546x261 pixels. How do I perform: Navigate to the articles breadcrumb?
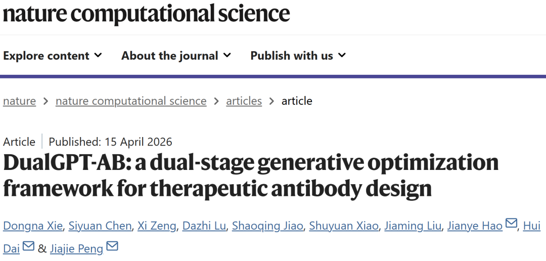(244, 101)
